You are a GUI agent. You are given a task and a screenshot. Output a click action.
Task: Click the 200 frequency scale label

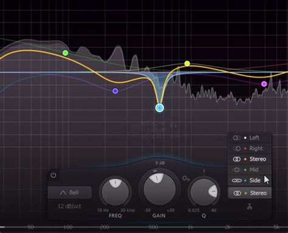point(105,227)
